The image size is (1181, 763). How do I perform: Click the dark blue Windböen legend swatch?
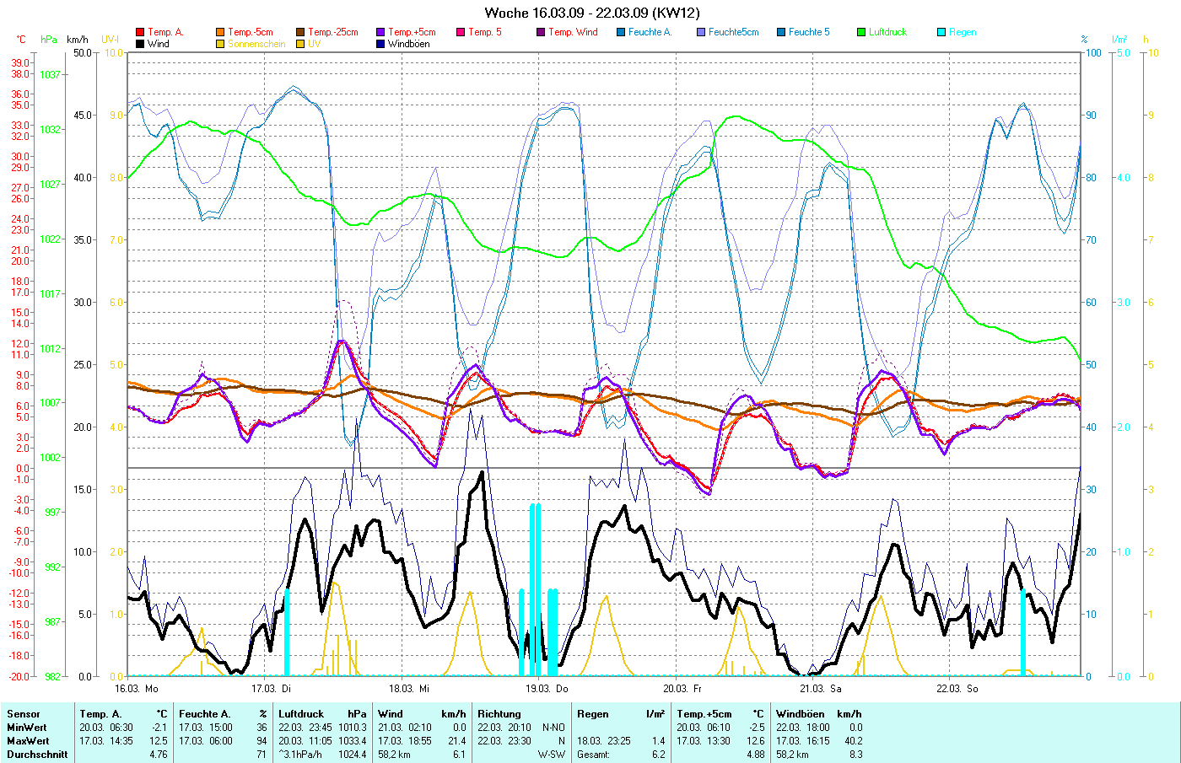click(380, 44)
